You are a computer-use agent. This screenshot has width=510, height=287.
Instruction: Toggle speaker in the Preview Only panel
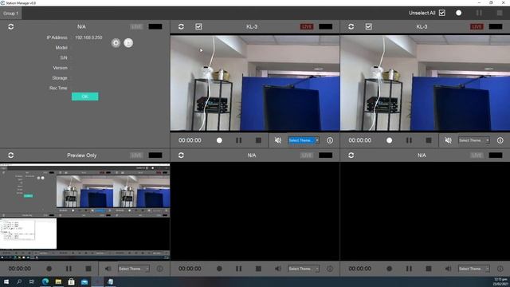point(108,269)
